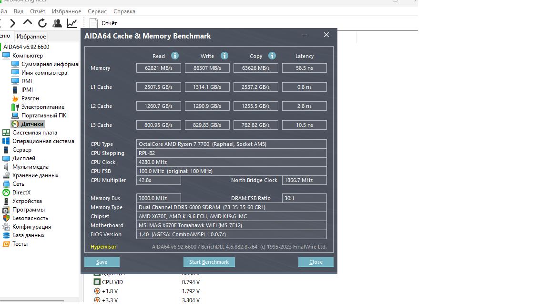Screen dimensions: 549x308
Task: Click the Write info icon
Action: click(x=224, y=56)
